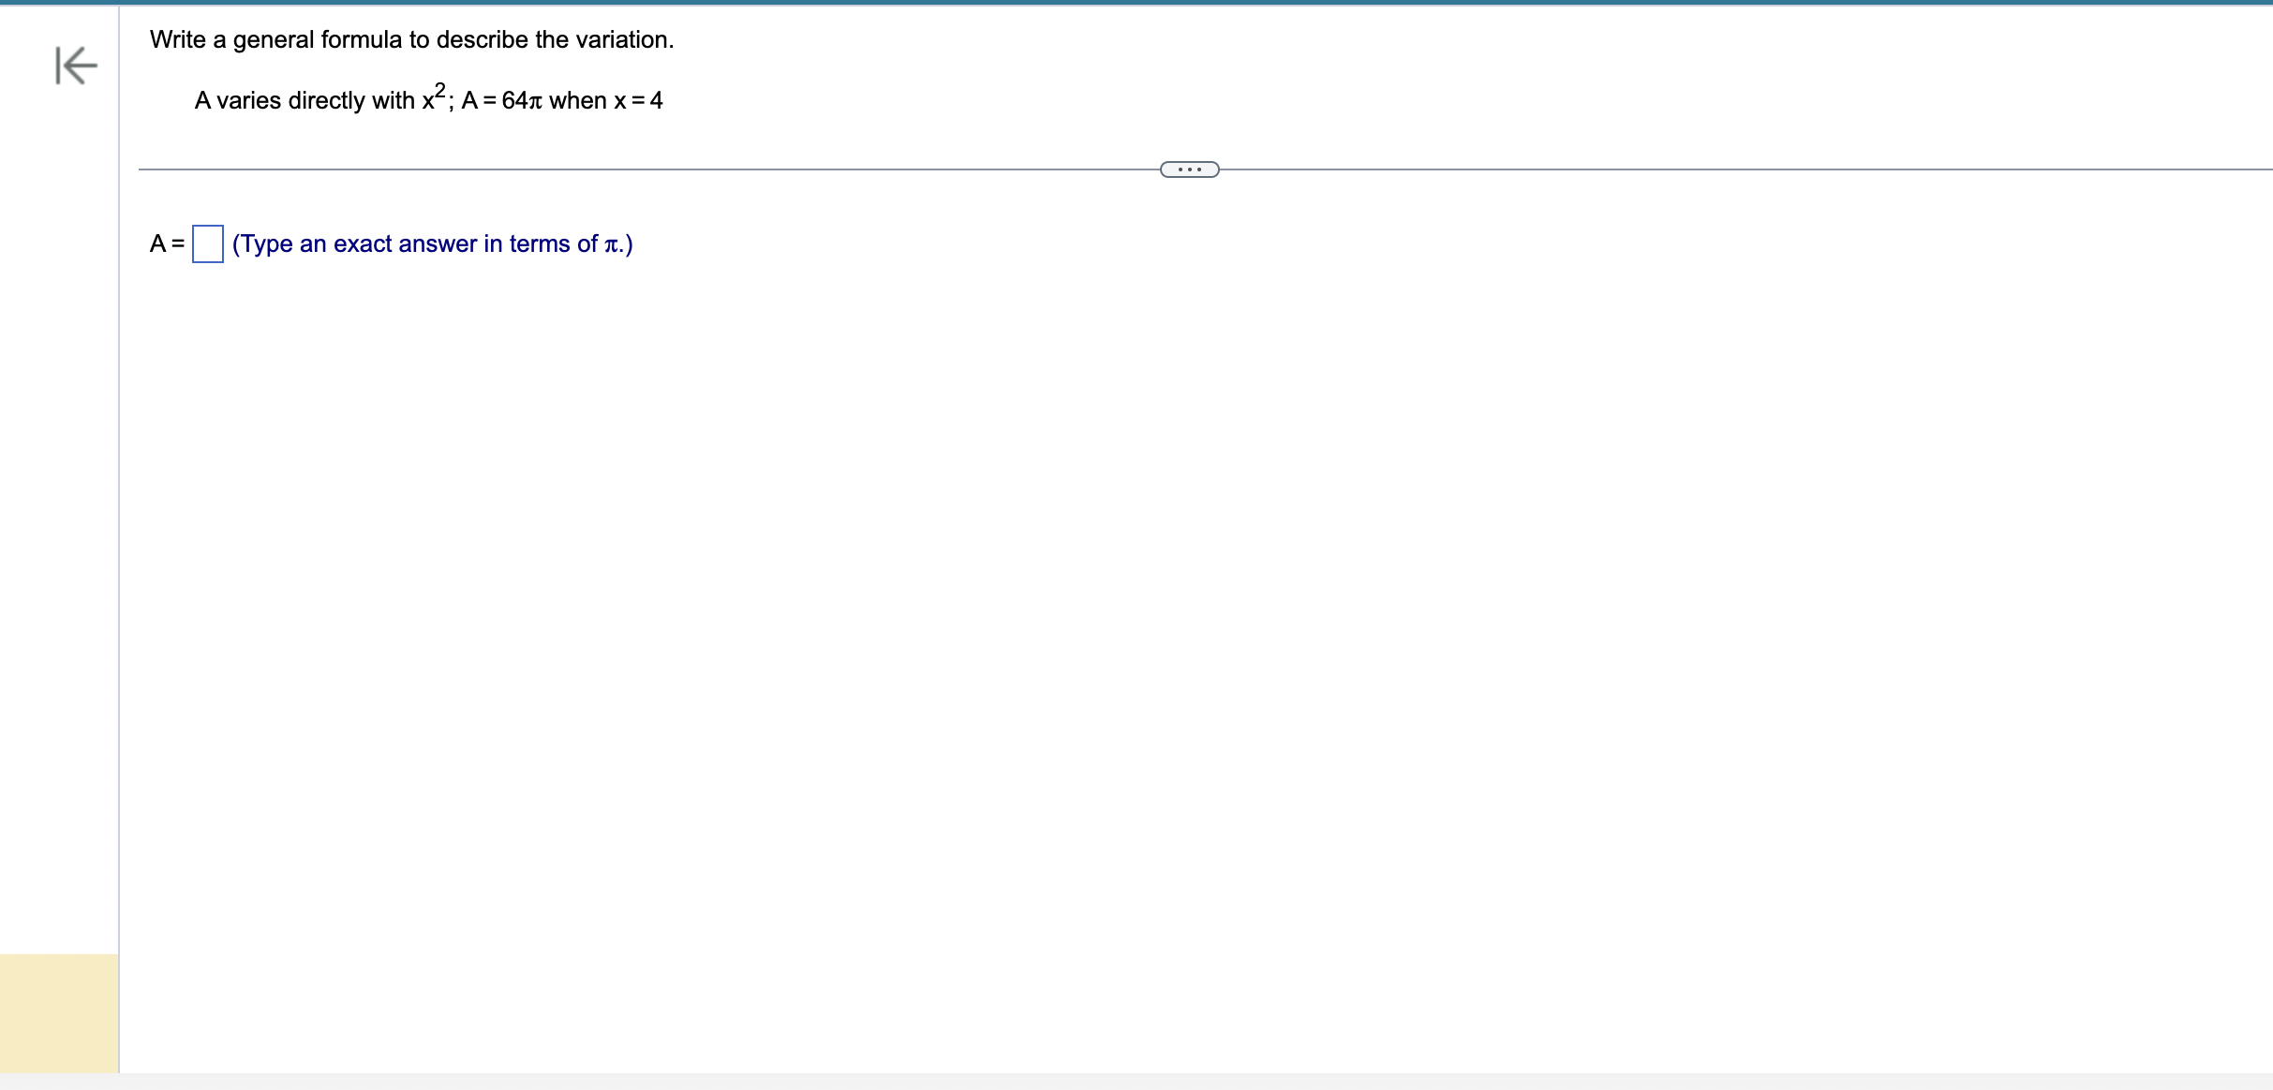The height and width of the screenshot is (1090, 2273).
Task: Click the answer input box after A =
Action: click(207, 244)
